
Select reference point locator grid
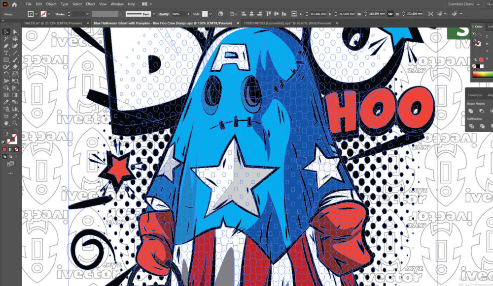click(294, 14)
